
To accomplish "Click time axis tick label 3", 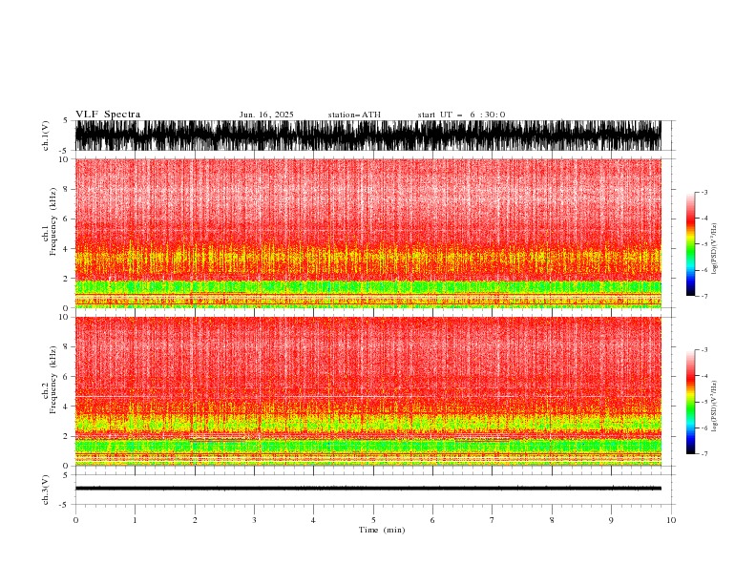I will 254,520.
